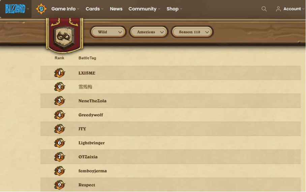
Task: Click the Account person icon
Action: point(278,9)
